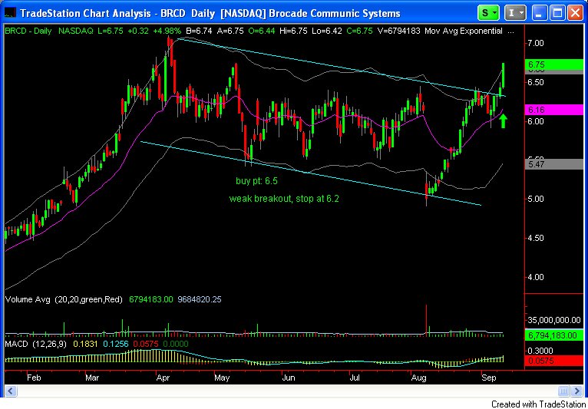Close the Chart Analysis window
Viewport: 588px width, 409px height.
pos(575,14)
